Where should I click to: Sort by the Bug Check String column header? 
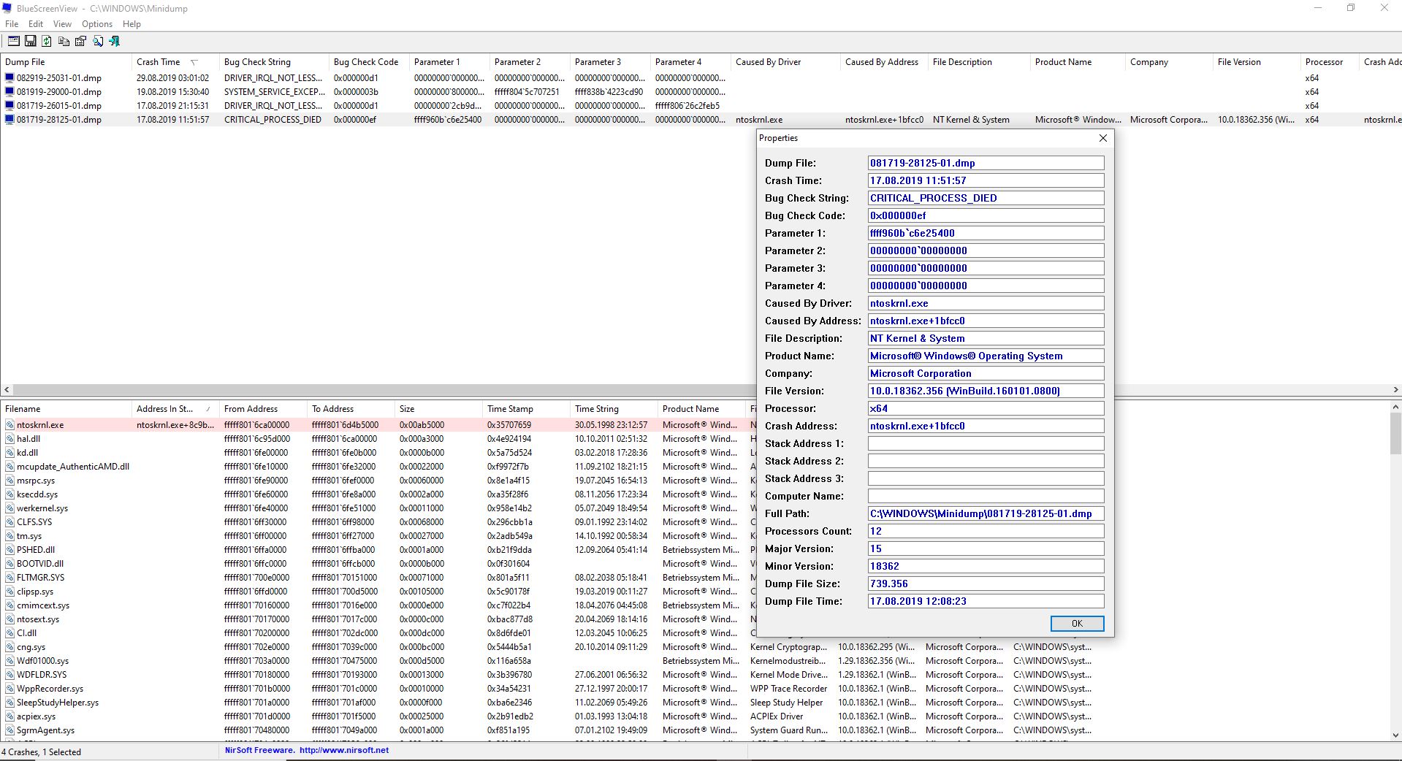tap(274, 62)
